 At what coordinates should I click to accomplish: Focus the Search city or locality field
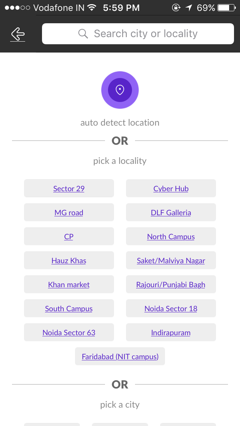coord(145,34)
